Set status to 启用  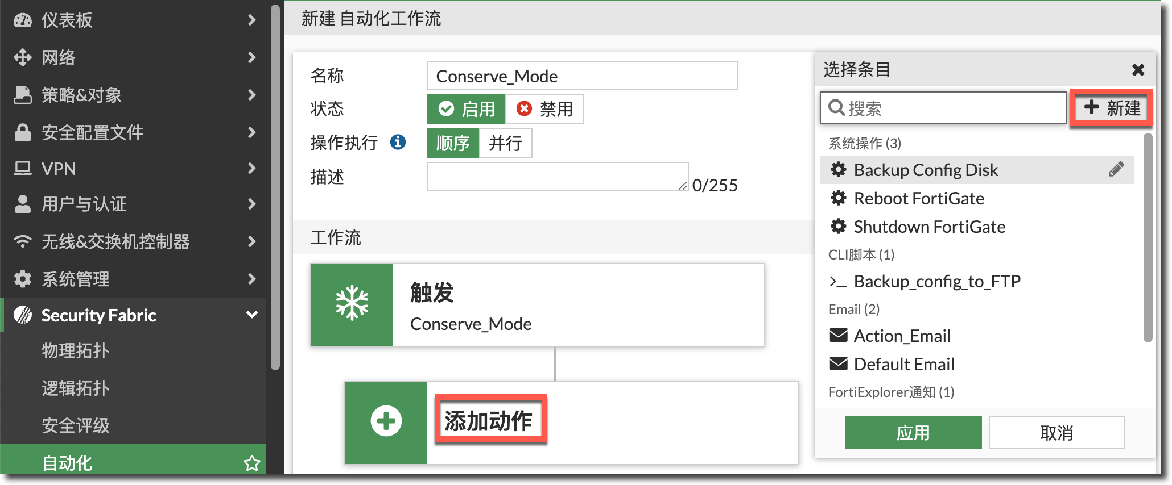(x=466, y=109)
